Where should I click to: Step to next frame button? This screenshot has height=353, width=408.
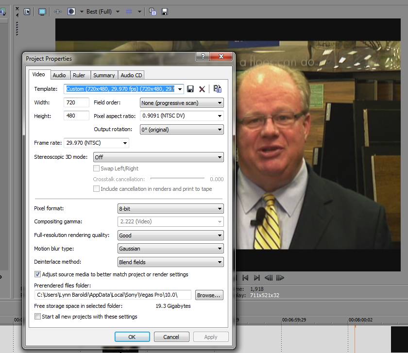click(x=280, y=278)
